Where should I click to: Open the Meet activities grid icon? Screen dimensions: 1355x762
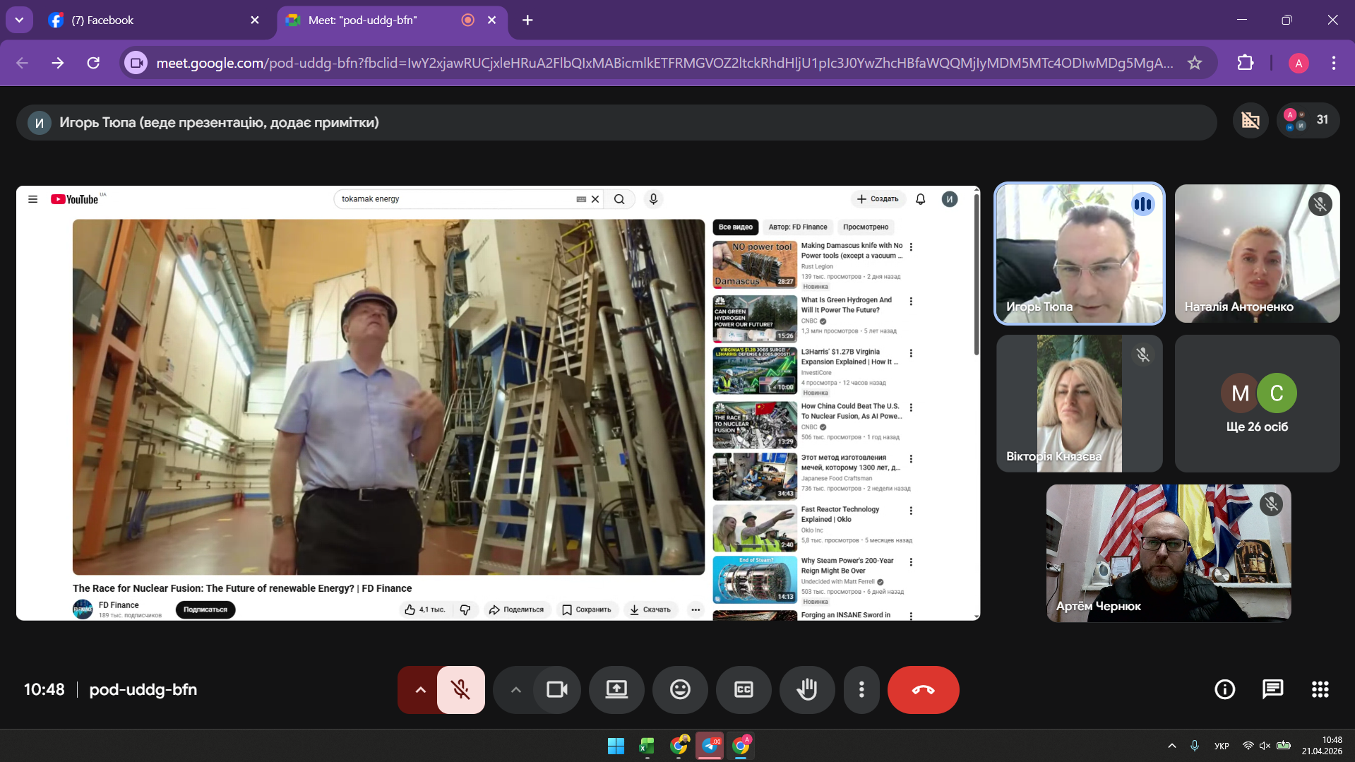point(1320,689)
